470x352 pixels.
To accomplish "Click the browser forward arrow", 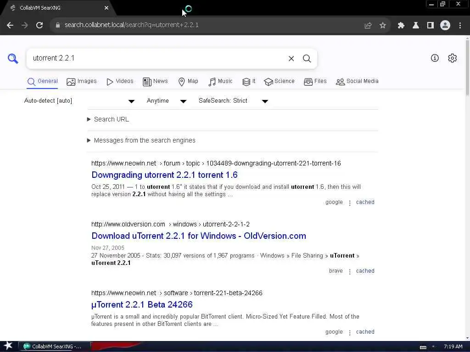I will (x=25, y=25).
